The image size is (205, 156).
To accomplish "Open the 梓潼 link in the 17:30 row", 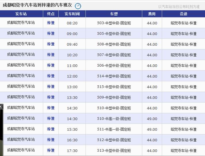I will pyautogui.click(x=51, y=150).
